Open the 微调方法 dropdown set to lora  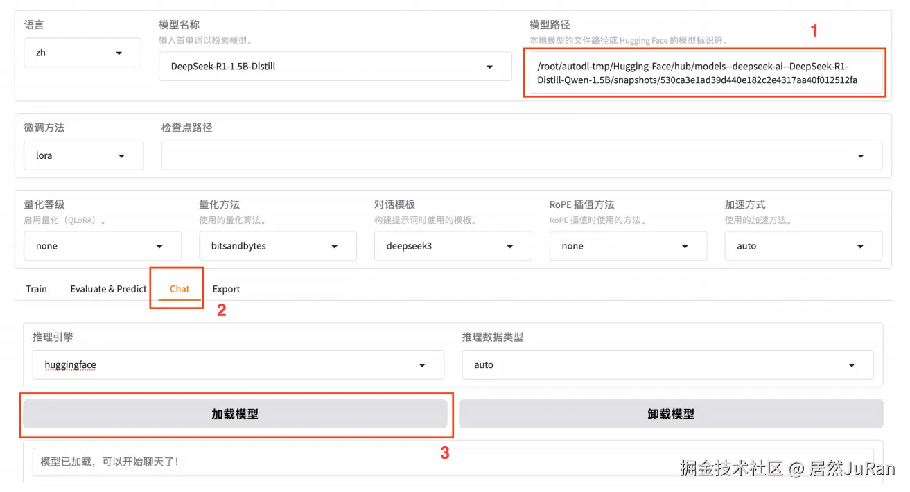(x=84, y=156)
